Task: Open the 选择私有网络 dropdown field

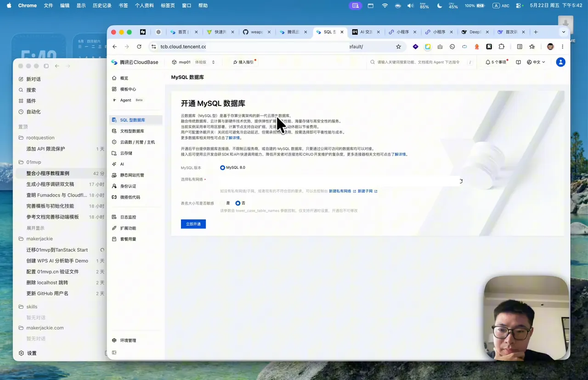Action: pos(339,181)
